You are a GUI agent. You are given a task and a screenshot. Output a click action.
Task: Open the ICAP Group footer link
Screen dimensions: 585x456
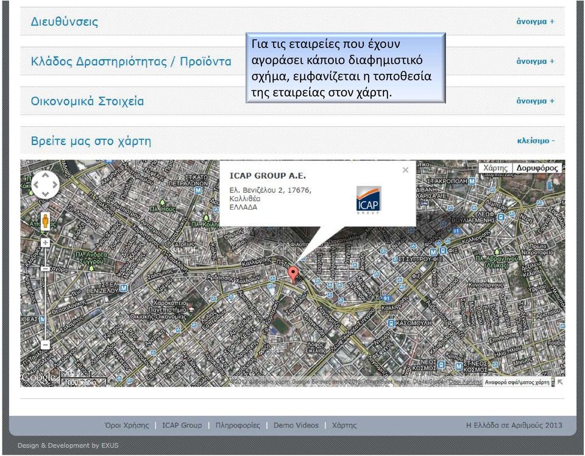click(182, 426)
